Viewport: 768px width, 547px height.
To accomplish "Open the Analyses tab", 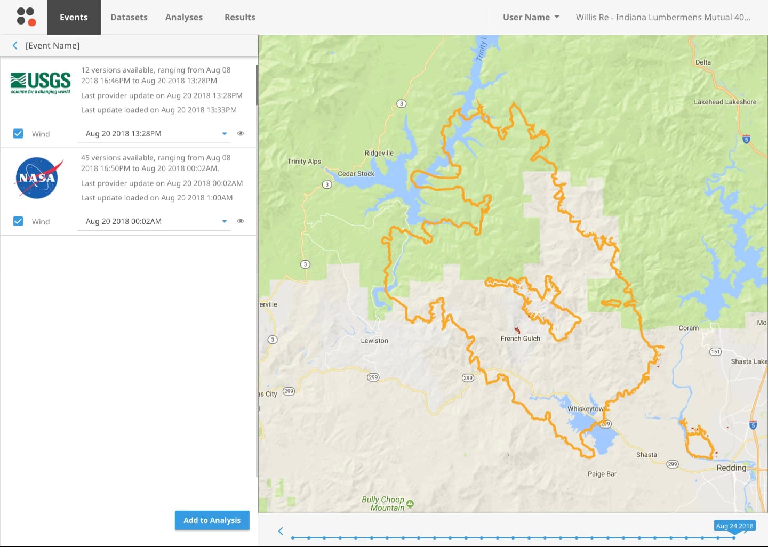I will click(184, 17).
